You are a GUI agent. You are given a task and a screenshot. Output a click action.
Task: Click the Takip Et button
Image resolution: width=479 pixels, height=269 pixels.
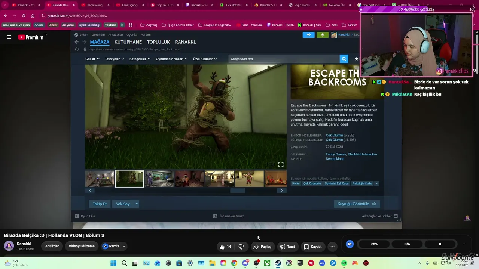100,204
